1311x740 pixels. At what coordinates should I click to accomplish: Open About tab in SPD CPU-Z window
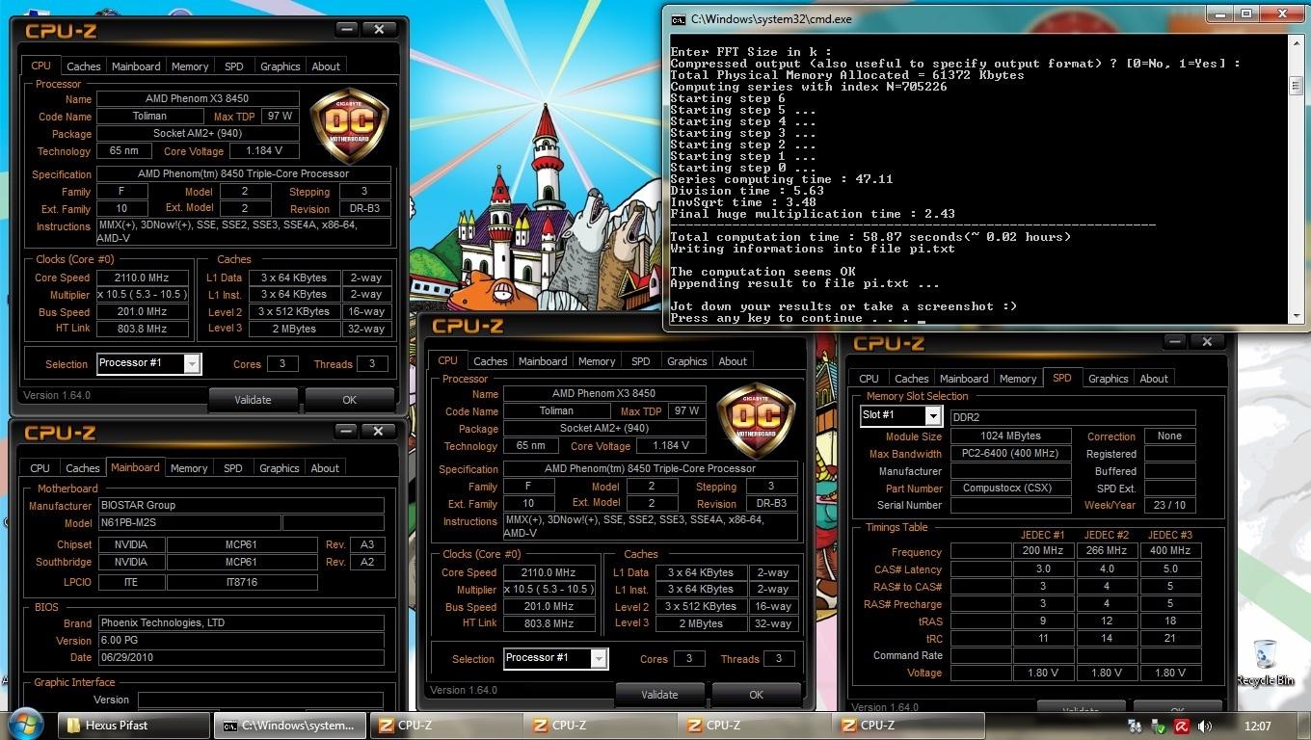click(1154, 379)
